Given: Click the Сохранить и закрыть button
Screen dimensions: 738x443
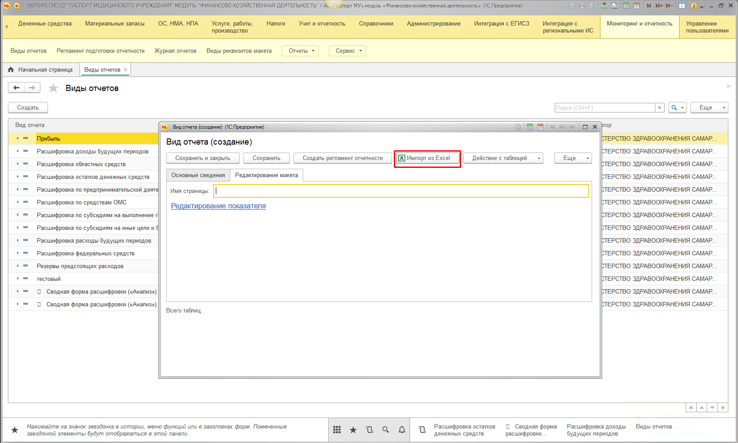Looking at the screenshot, I should (203, 158).
